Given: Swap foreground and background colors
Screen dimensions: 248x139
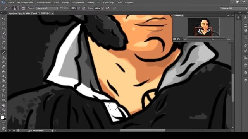Looking at the screenshot, I should pos(5,114).
